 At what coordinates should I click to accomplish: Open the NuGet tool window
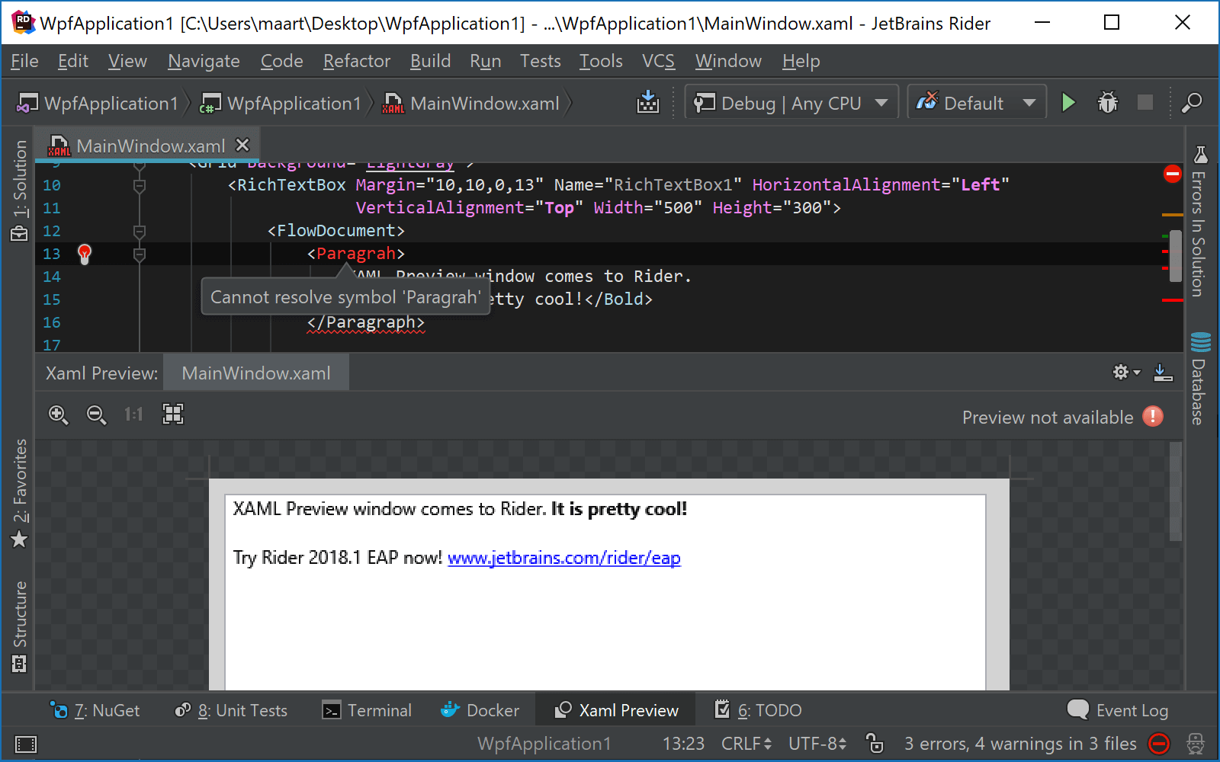pyautogui.click(x=95, y=710)
